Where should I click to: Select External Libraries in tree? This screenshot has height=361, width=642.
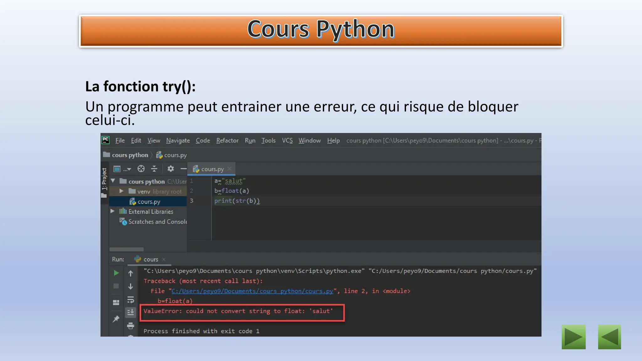coord(146,212)
